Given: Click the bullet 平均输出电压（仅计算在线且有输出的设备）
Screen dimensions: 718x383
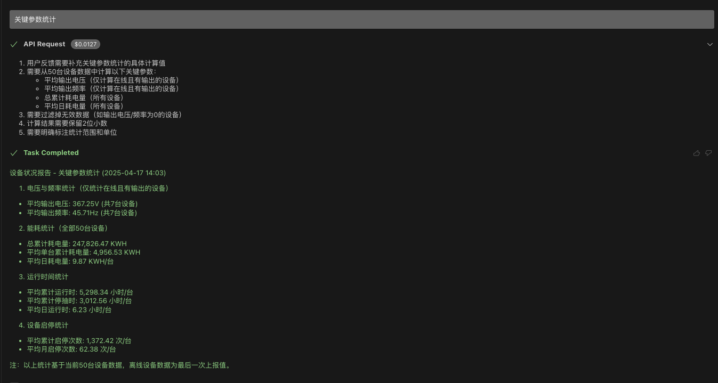Looking at the screenshot, I should (x=111, y=80).
